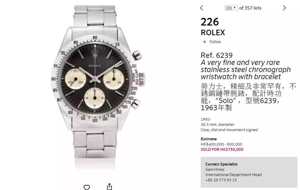Click the share icon below watch
Image resolution: width=300 pixels, height=190 pixels.
(x=109, y=187)
